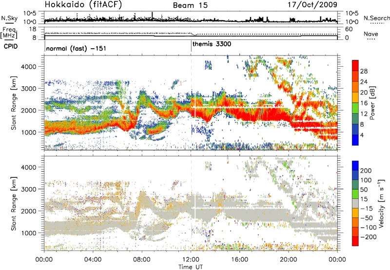
Task: Click the "normal (fast) -151" CPID entry
Action: coord(76,49)
